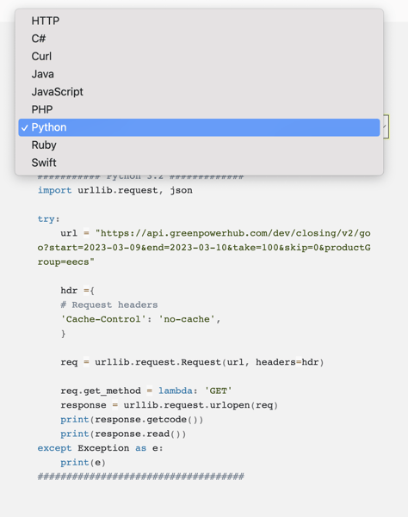The height and width of the screenshot is (517, 408).
Task: Choose C# in the dropdown list
Action: click(199, 39)
